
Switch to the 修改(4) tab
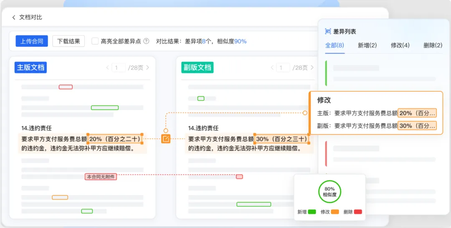[x=400, y=45]
